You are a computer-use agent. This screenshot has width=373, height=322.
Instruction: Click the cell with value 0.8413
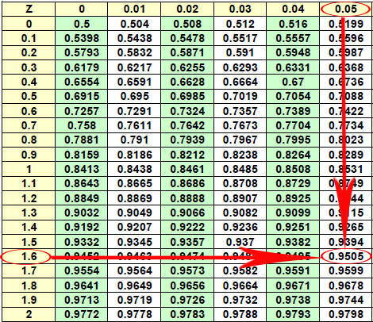click(82, 169)
